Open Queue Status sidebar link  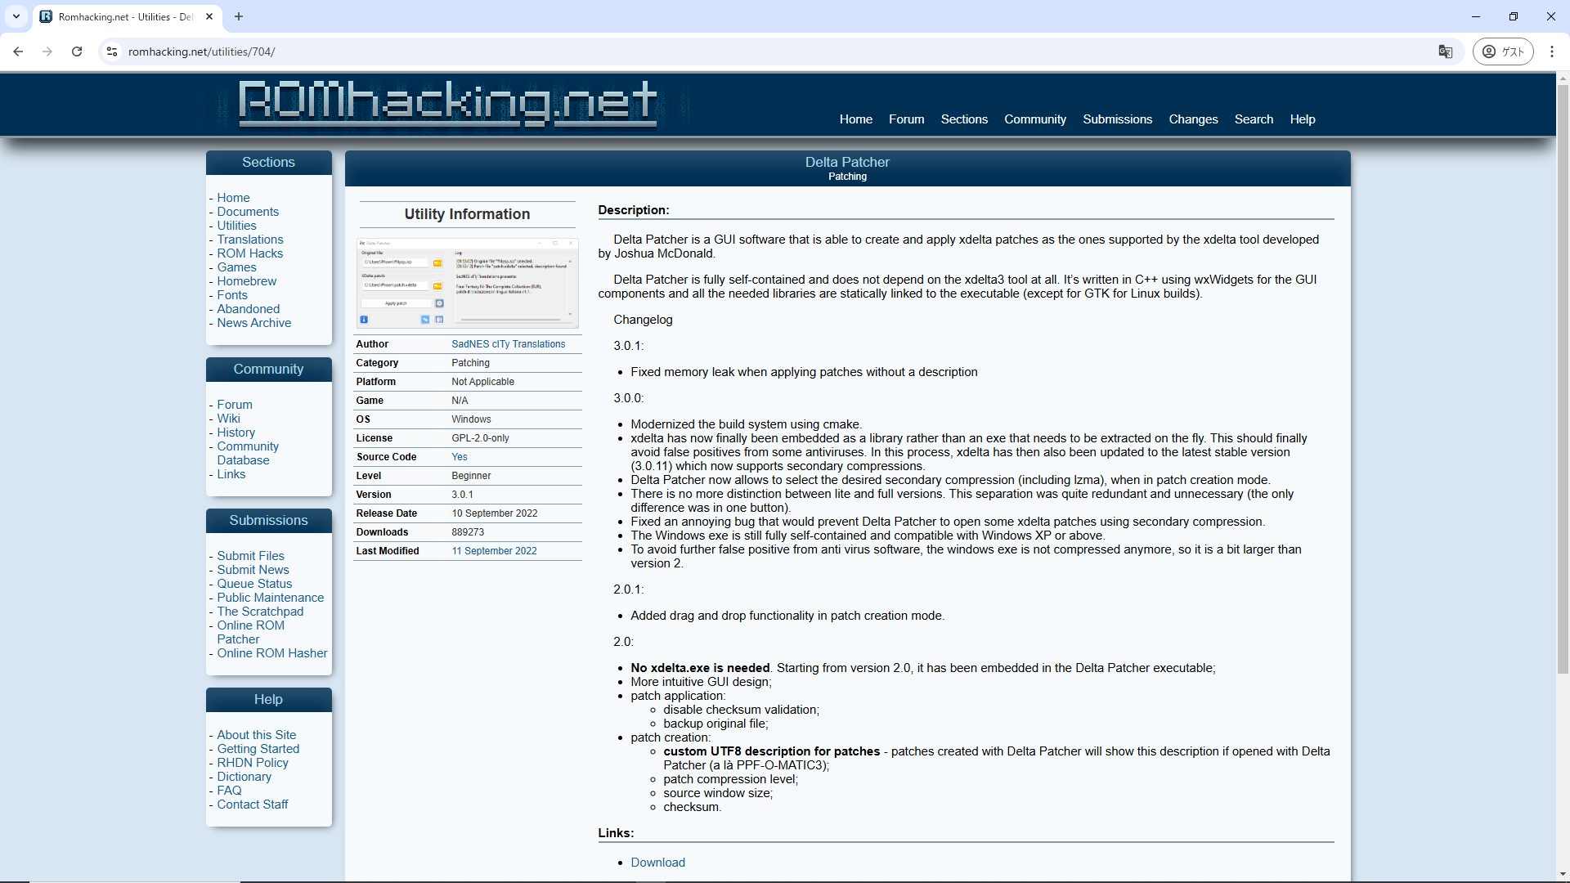pos(254,584)
